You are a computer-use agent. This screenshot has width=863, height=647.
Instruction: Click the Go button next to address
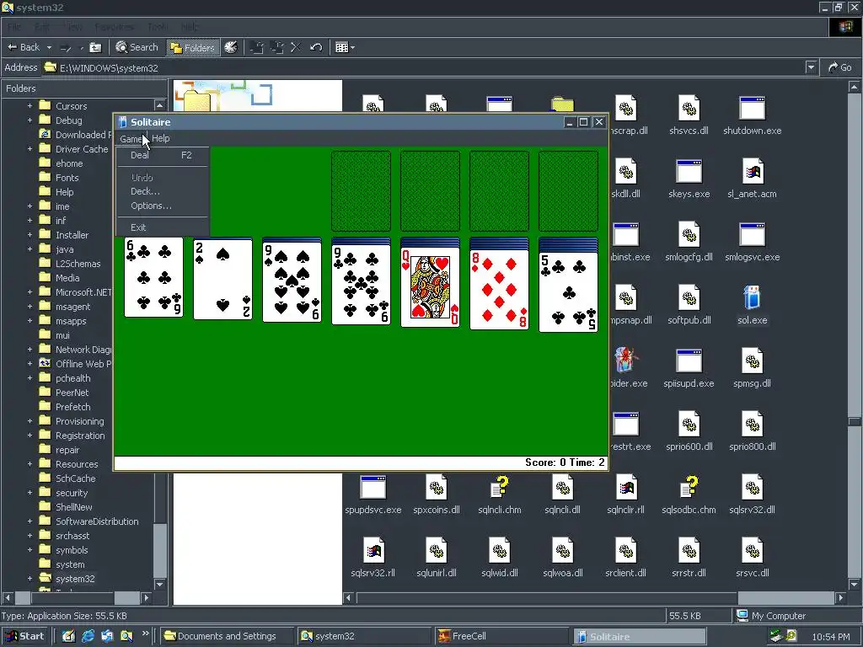pos(840,67)
